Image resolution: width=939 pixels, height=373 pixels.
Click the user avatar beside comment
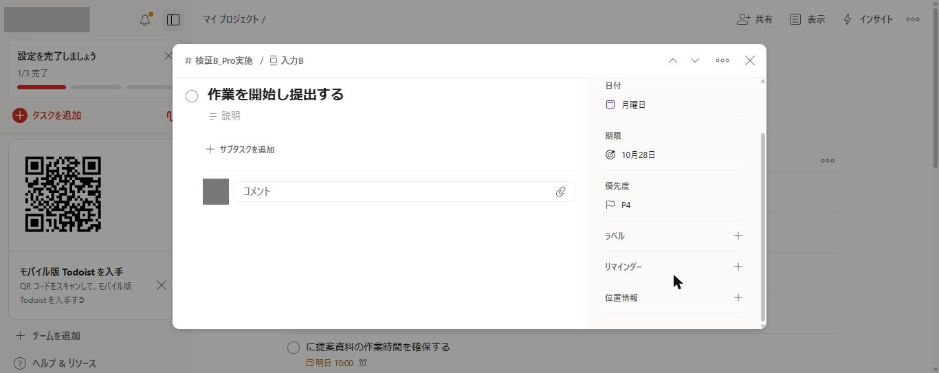pyautogui.click(x=216, y=192)
